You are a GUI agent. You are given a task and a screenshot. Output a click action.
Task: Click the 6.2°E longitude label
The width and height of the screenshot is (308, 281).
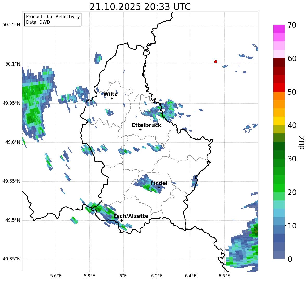157,276
